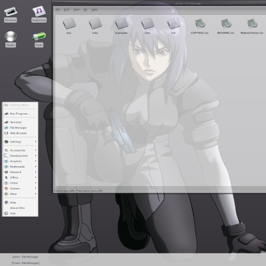266x266 pixels.
Task: Open the Help menu in File Manager menubar
Action: coord(94,10)
